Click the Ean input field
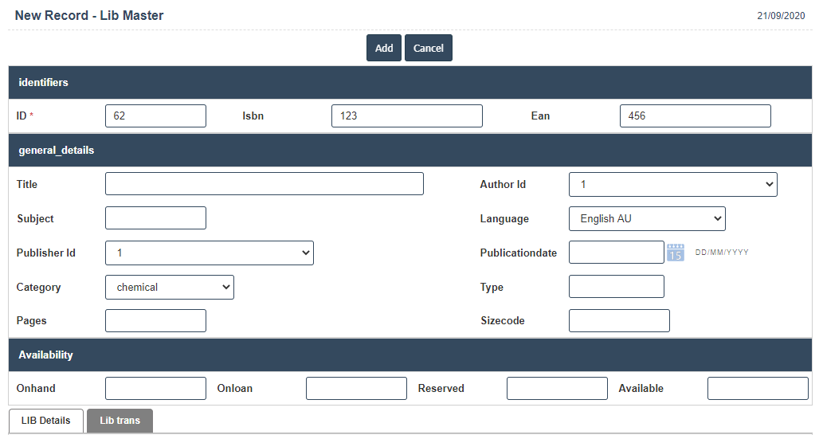 tap(695, 116)
